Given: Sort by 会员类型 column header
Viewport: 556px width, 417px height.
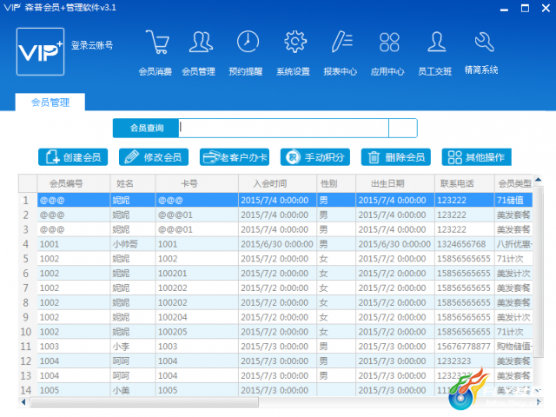Looking at the screenshot, I should pyautogui.click(x=513, y=183).
